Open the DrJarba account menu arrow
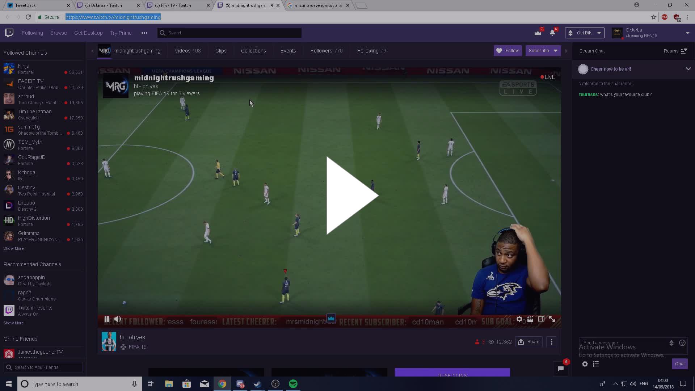Screen dimensions: 695x391 tap(687, 33)
